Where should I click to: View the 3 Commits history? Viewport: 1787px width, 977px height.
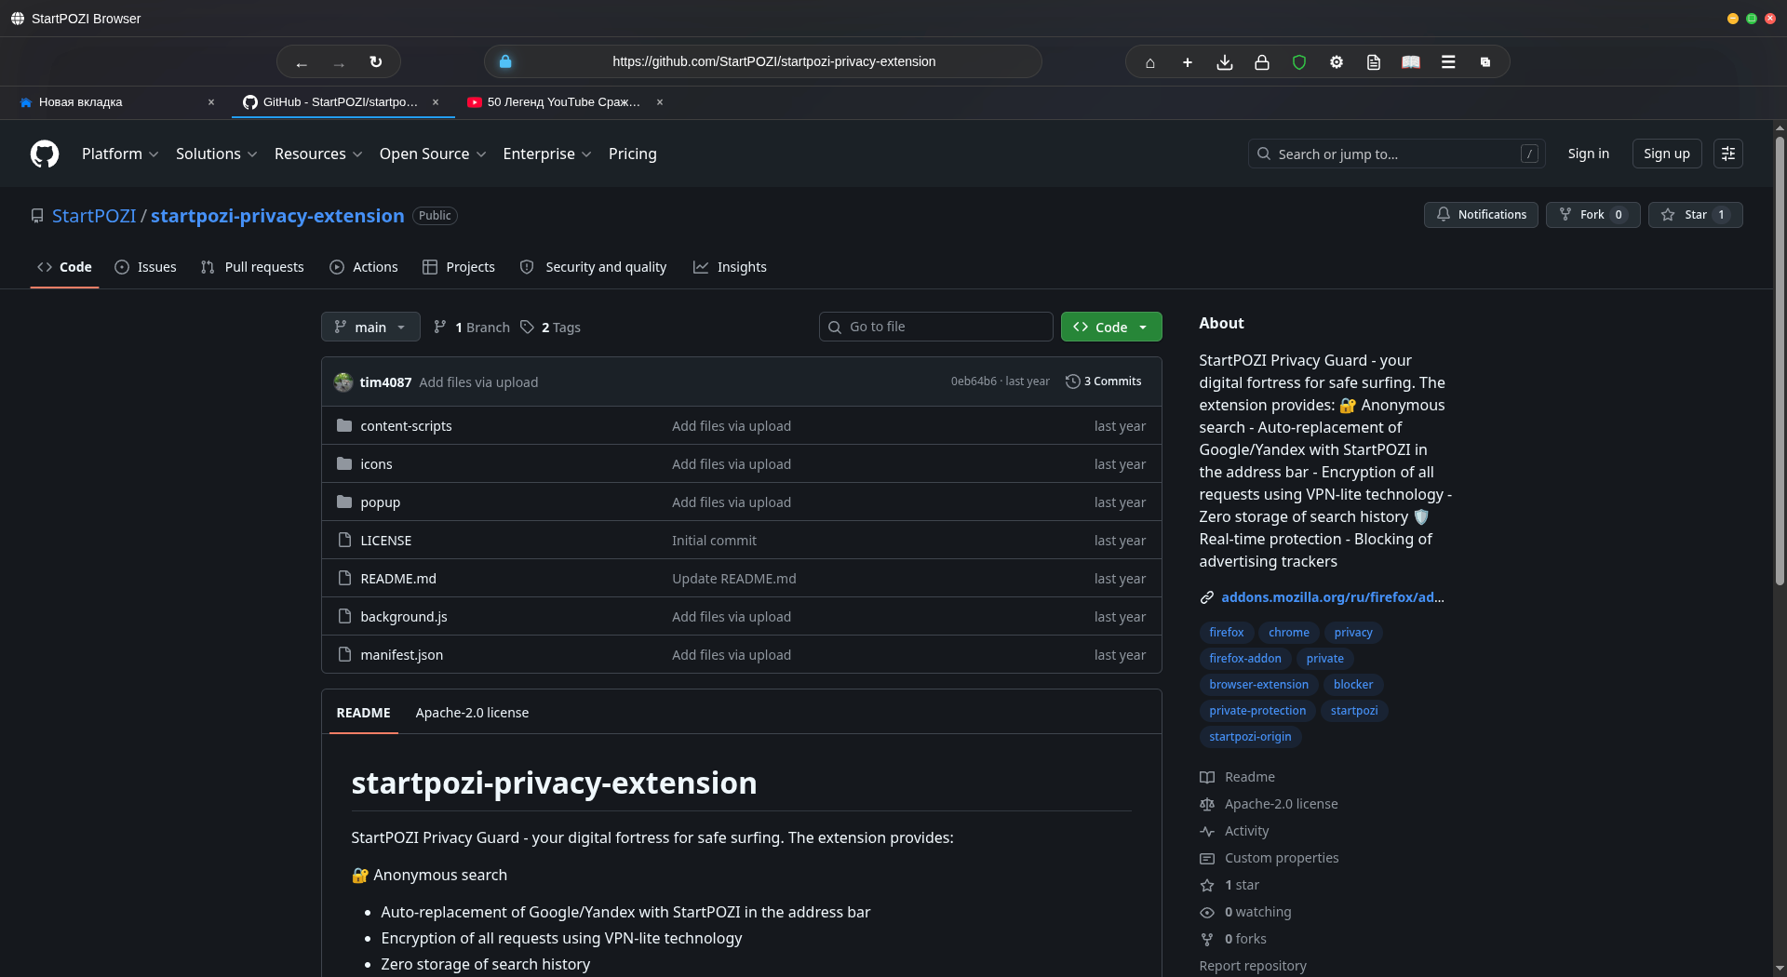[1104, 381]
